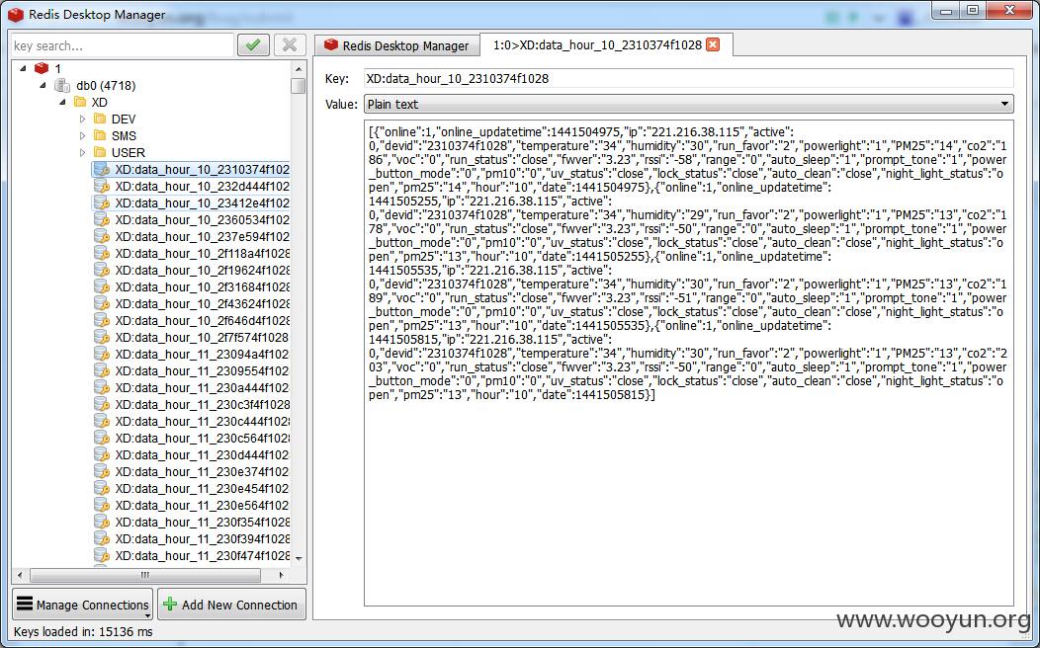Click the tree scrollbar up arrow

299,68
